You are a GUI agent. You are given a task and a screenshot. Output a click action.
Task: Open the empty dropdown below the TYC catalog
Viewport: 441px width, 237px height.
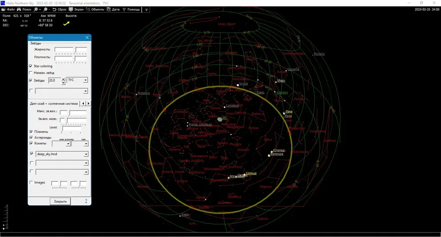pos(61,91)
